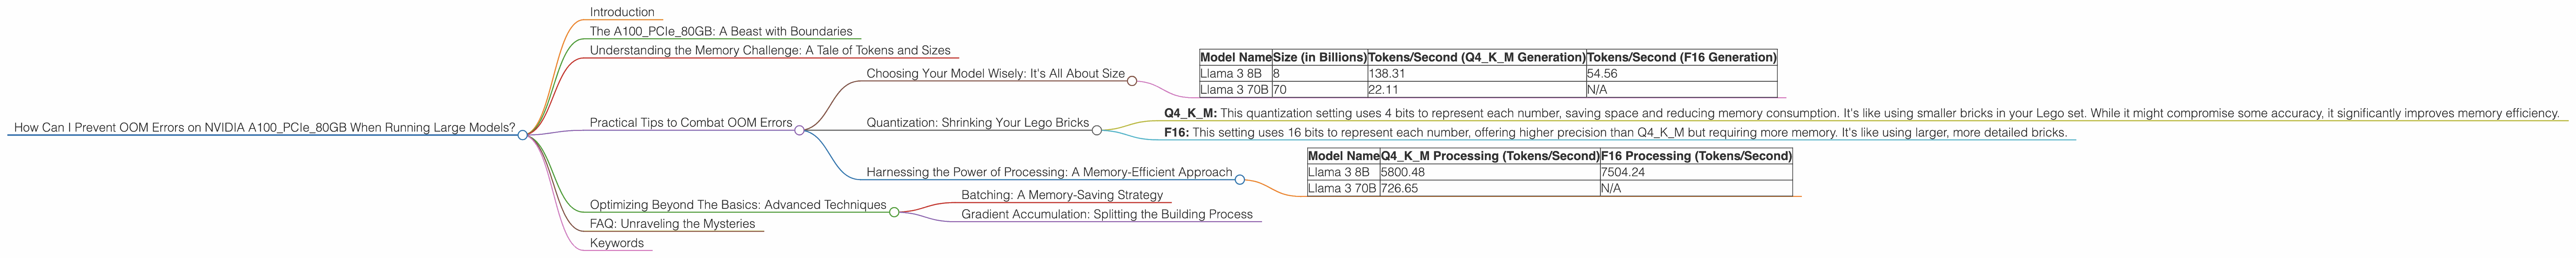The height and width of the screenshot is (258, 2576).
Task: Collapse the Practical Tips to Combat OOM Errors node circle
Action: tap(799, 130)
